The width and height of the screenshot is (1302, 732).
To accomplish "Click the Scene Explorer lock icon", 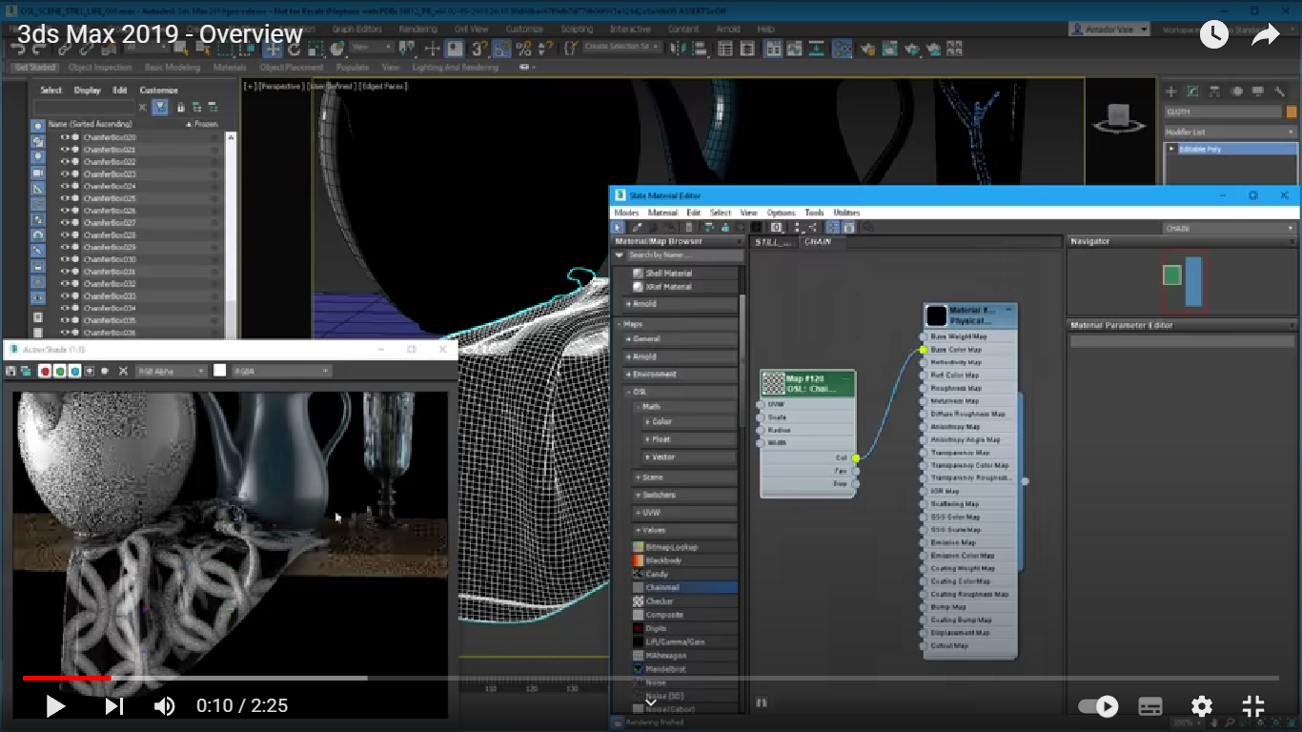I will click(x=180, y=108).
